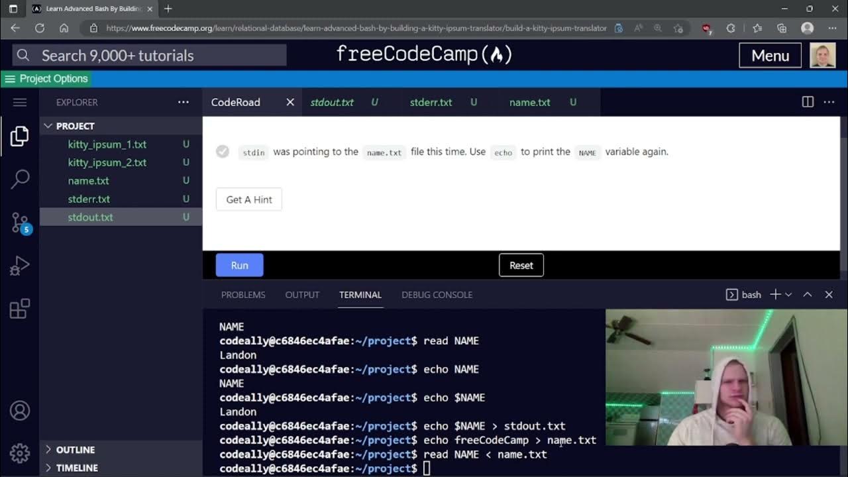Open the DEBUG CONSOLE panel tab

[x=437, y=295]
